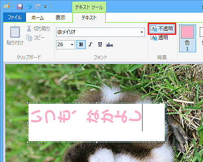Image resolution: width=203 pixels, height=162 pixels.
Task: Click the font size value 26 field
Action: coord(63,45)
